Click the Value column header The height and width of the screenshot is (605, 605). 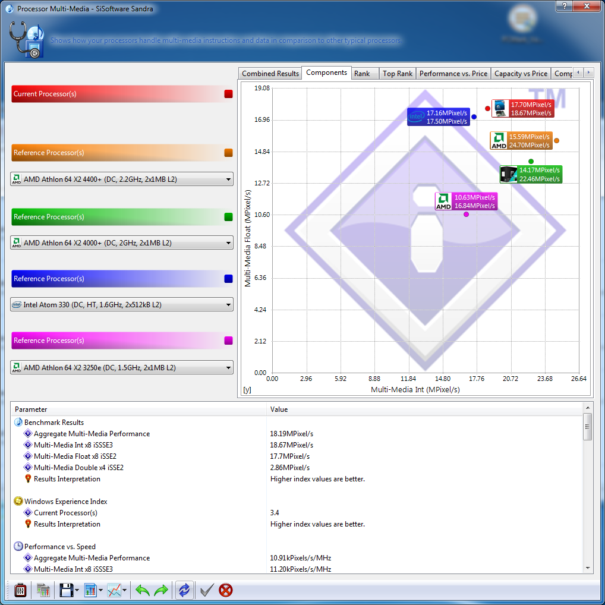[424, 409]
